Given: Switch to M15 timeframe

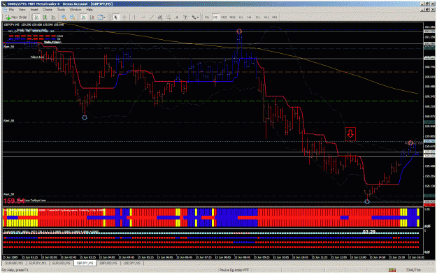Looking at the screenshot, I should 224,17.
